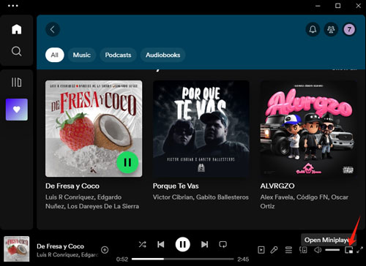This screenshot has width=366, height=266.
Task: Open now playing cover art thumbnail
Action: pos(17,249)
